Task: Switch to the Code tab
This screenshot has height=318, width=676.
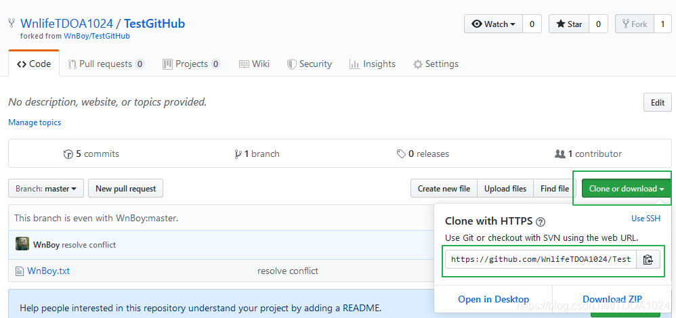Action: tap(34, 64)
